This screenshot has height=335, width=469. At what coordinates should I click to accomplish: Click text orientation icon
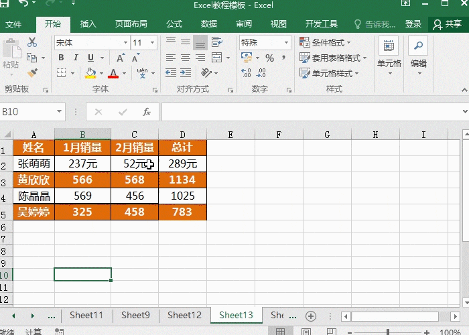(x=206, y=72)
